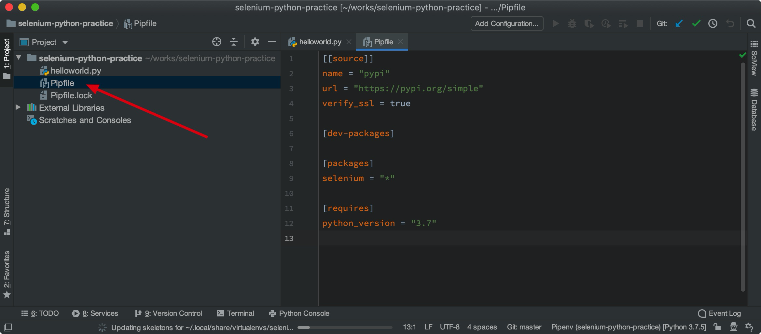The image size is (761, 334).
Task: Hide the Project panel with minus icon
Action: click(272, 42)
